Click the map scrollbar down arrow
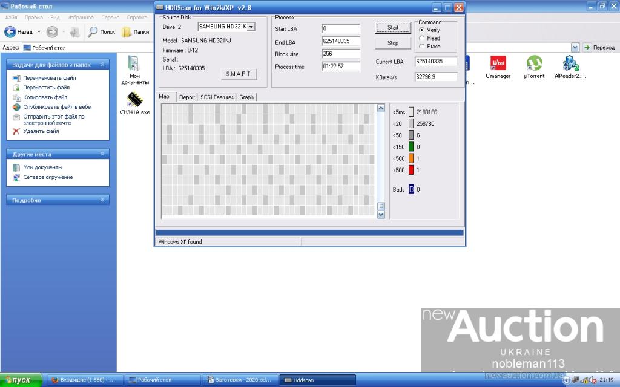620x387 pixels. click(x=381, y=215)
